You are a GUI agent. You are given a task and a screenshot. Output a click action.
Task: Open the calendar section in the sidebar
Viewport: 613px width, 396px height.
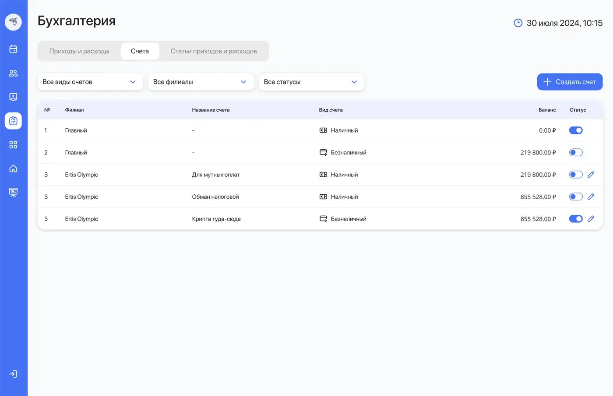[x=13, y=49]
